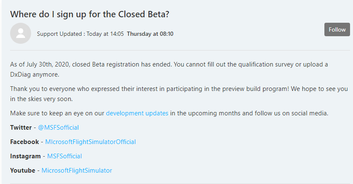Visit the MIcrosoftFlightSimulatorOfficial Facebook link
This screenshot has height=184, width=353.
(90, 142)
